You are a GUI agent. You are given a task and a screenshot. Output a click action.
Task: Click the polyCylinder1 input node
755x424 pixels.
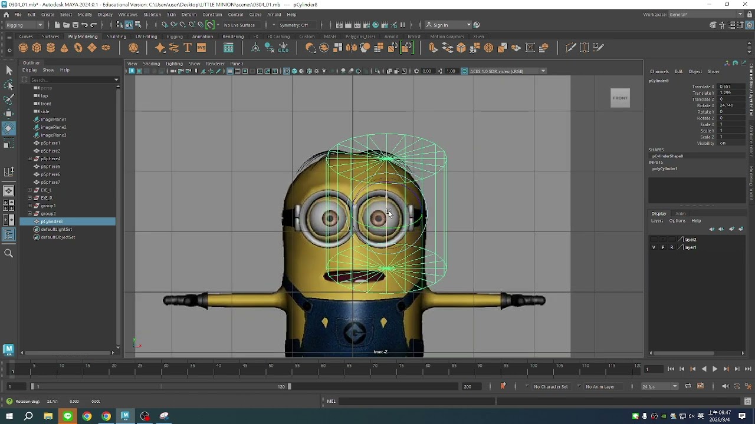(x=665, y=169)
